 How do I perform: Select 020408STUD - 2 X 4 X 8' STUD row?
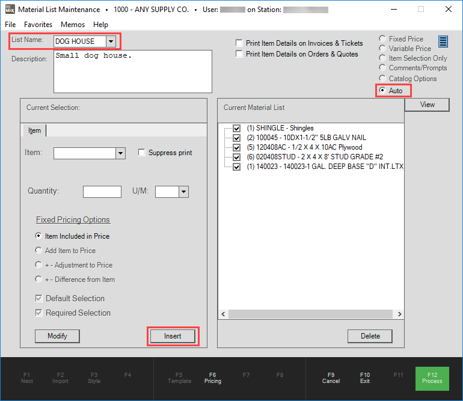(314, 157)
